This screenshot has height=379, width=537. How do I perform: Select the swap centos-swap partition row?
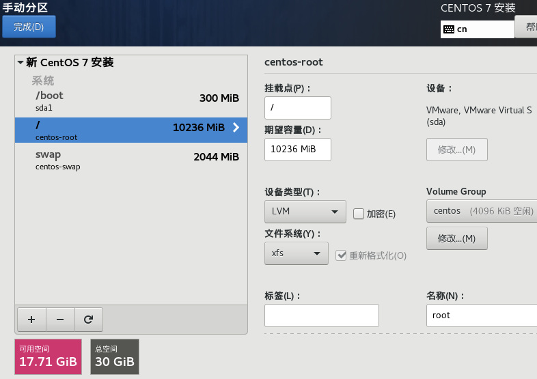pos(131,160)
